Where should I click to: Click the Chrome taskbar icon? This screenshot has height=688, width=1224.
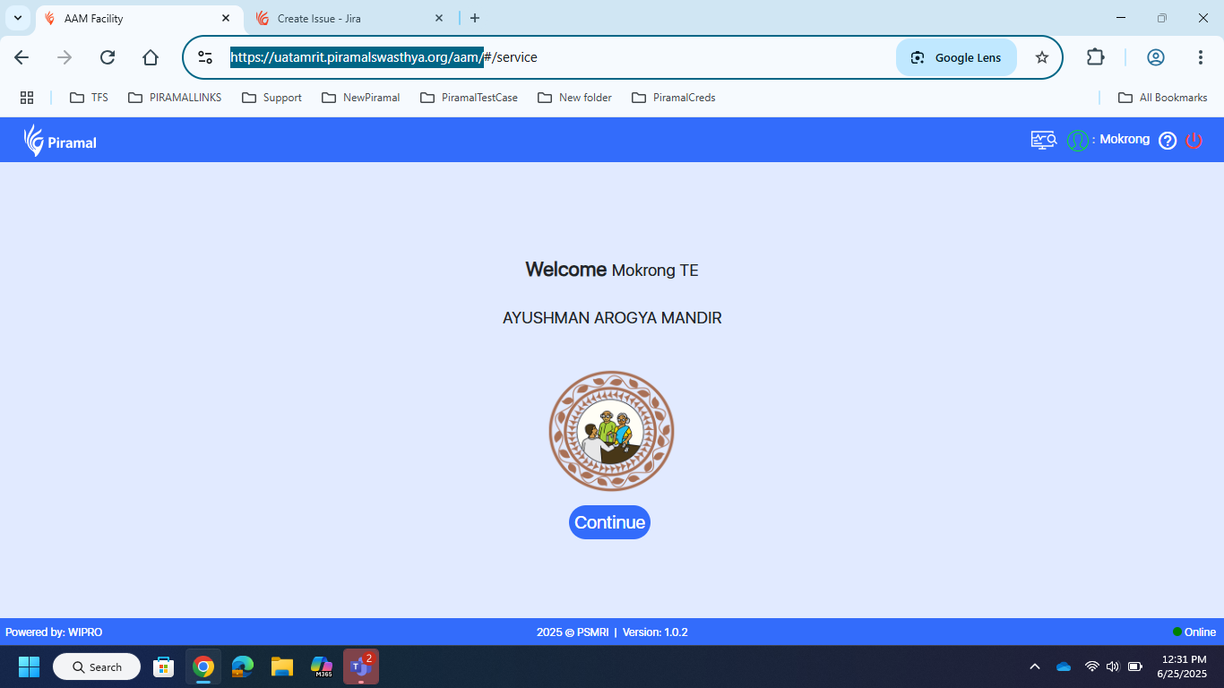pyautogui.click(x=203, y=666)
